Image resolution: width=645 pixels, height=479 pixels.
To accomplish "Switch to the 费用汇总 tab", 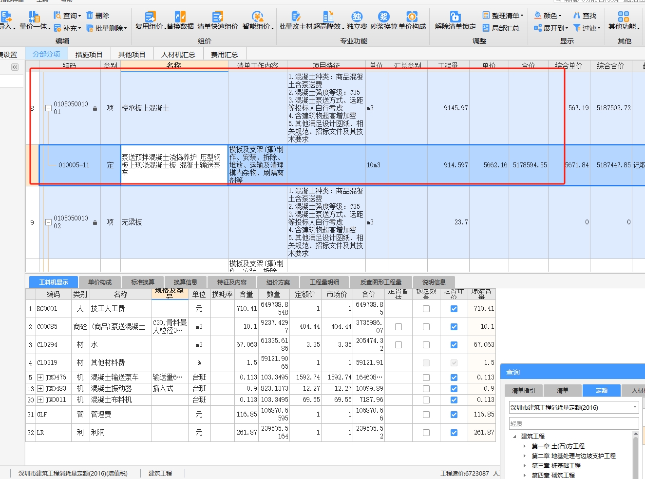I will (x=225, y=55).
